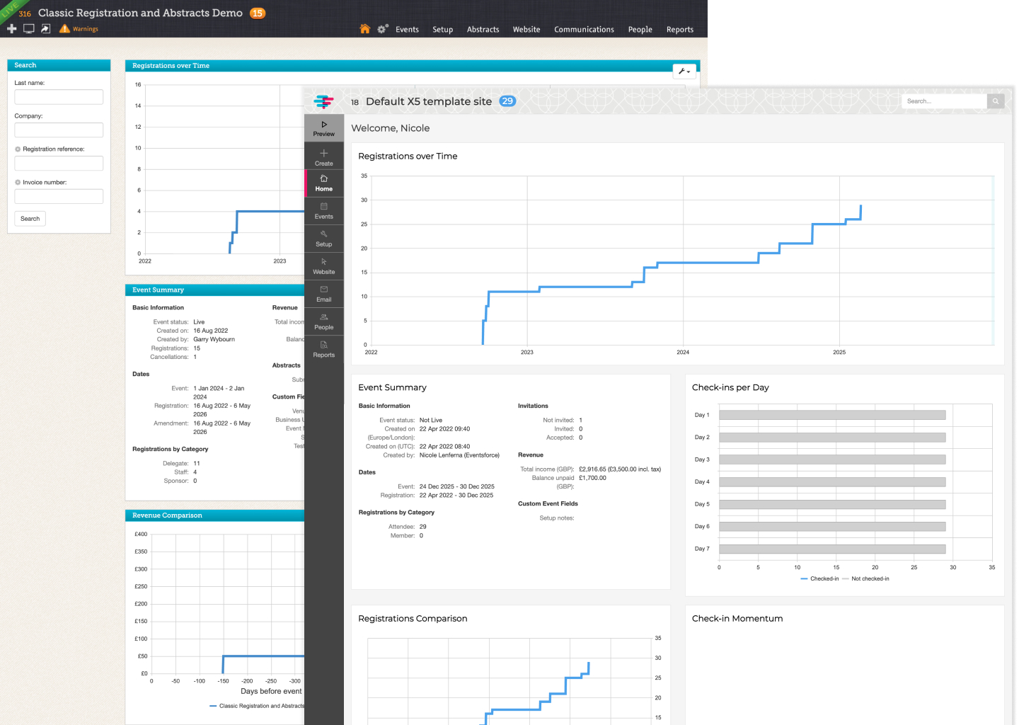Open the wrench dropdown on dashboard
Screen dimensions: 1019x725
pyautogui.click(x=684, y=71)
